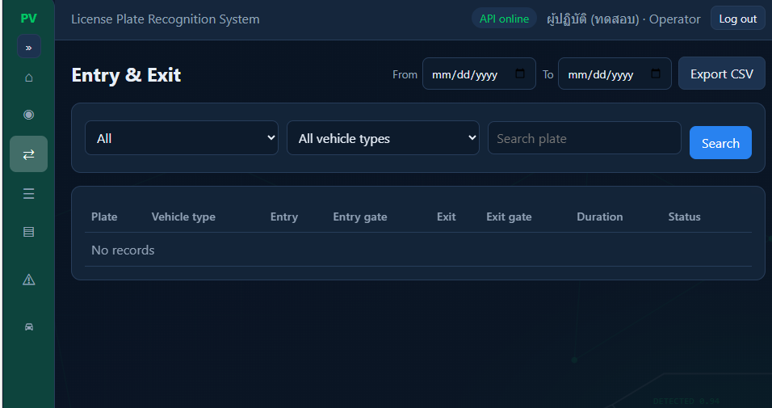This screenshot has height=408, width=772.
Task: Open the To date calendar picker icon
Action: tap(656, 74)
